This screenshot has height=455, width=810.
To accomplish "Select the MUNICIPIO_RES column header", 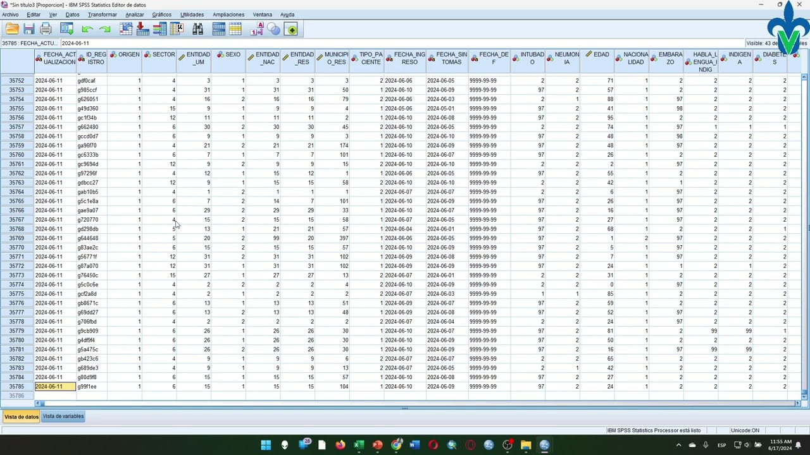I will click(x=332, y=61).
